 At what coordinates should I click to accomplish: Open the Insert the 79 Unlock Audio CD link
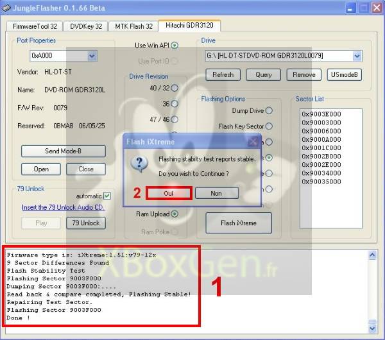[64, 207]
